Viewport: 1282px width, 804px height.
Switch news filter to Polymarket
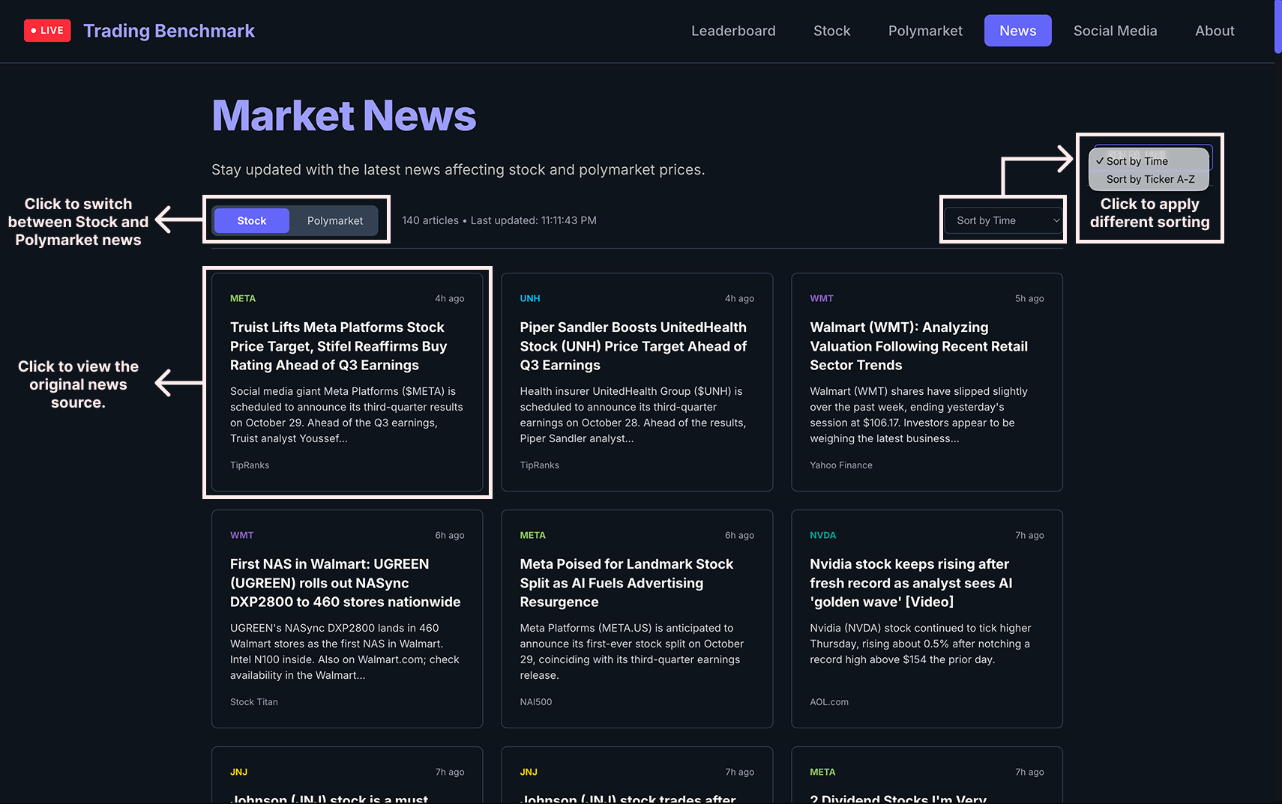tap(335, 220)
